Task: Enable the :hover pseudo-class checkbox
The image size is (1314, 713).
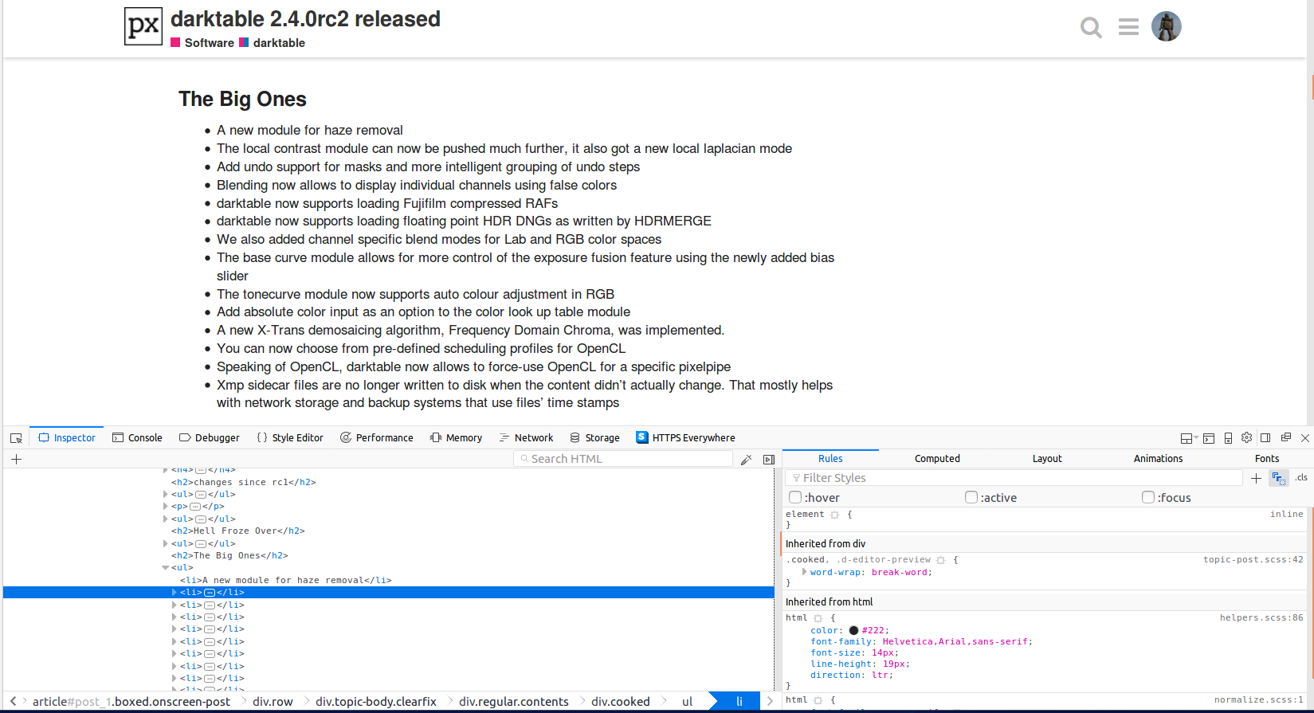Action: [x=795, y=497]
